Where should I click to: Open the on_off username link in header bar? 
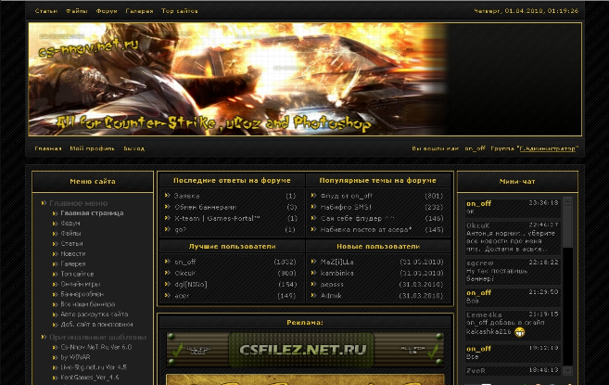(x=475, y=148)
